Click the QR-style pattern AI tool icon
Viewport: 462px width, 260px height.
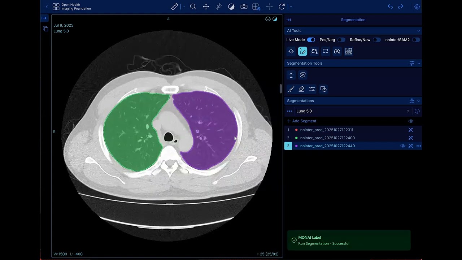tap(349, 51)
